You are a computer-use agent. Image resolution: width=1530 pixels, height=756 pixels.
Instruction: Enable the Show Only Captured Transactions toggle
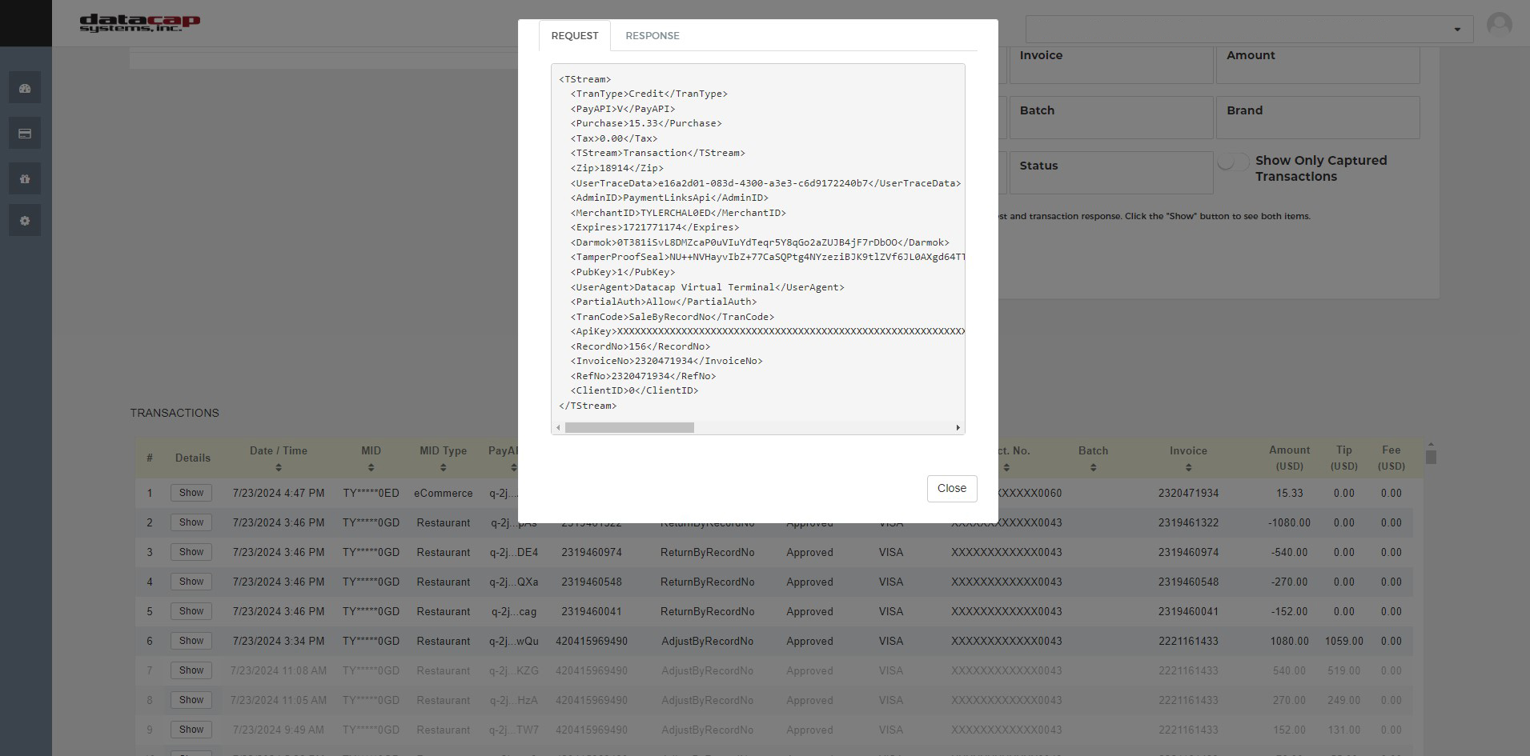[x=1231, y=162]
